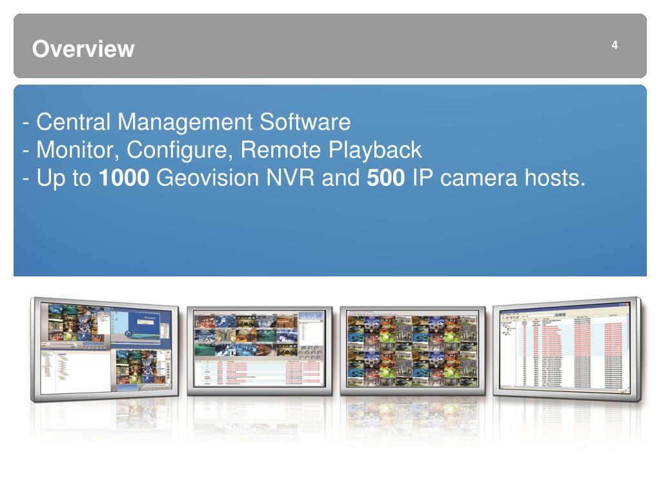Open the monitor image showing camera grid with event list
Viewport: 661px width, 496px height.
click(259, 351)
